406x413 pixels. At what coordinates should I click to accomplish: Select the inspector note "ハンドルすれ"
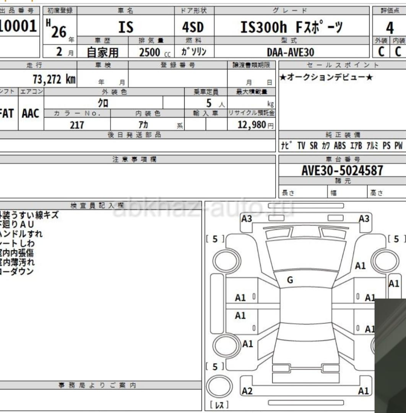pos(21,234)
